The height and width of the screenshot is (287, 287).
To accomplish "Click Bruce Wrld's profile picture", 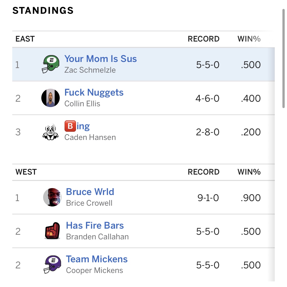I will [x=52, y=197].
